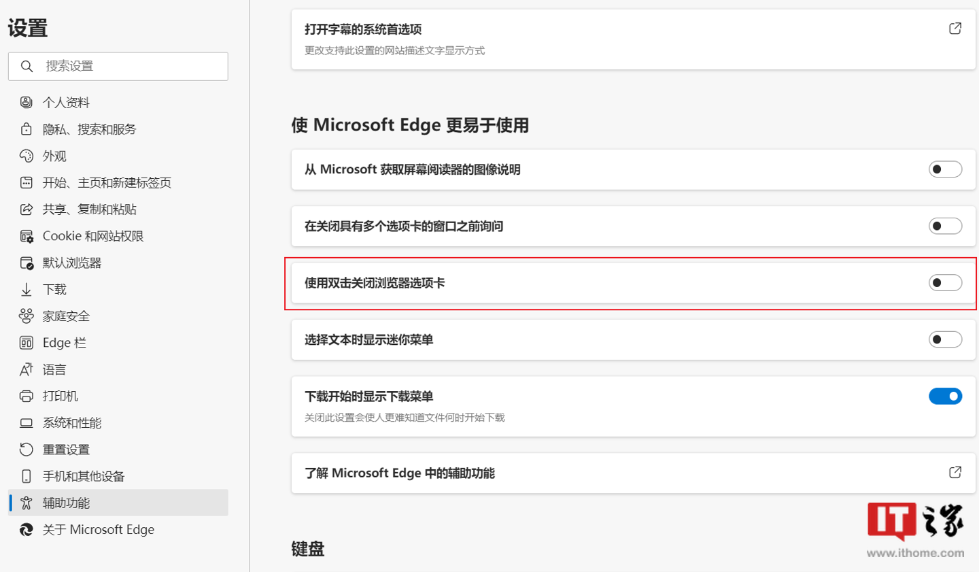Select 外观 in settings sidebar
This screenshot has width=979, height=572.
(118, 156)
